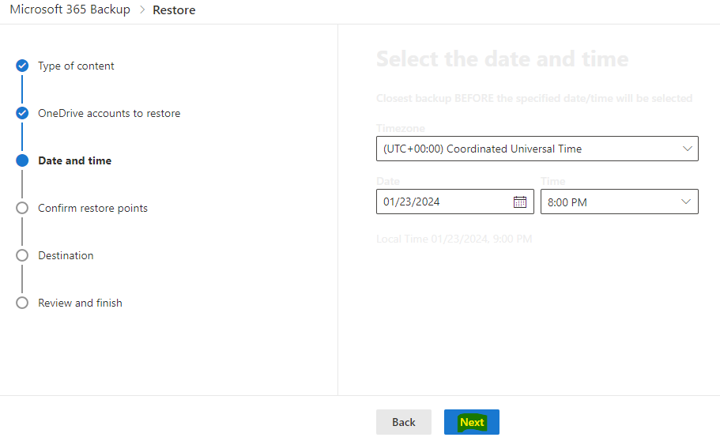Click the Restore breadcrumb label
Image resolution: width=720 pixels, height=441 pixels.
point(174,10)
